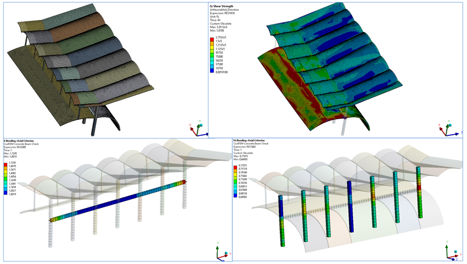Select the red 0,77072 legend color band
This screenshot has height=264, width=467.
(235, 167)
